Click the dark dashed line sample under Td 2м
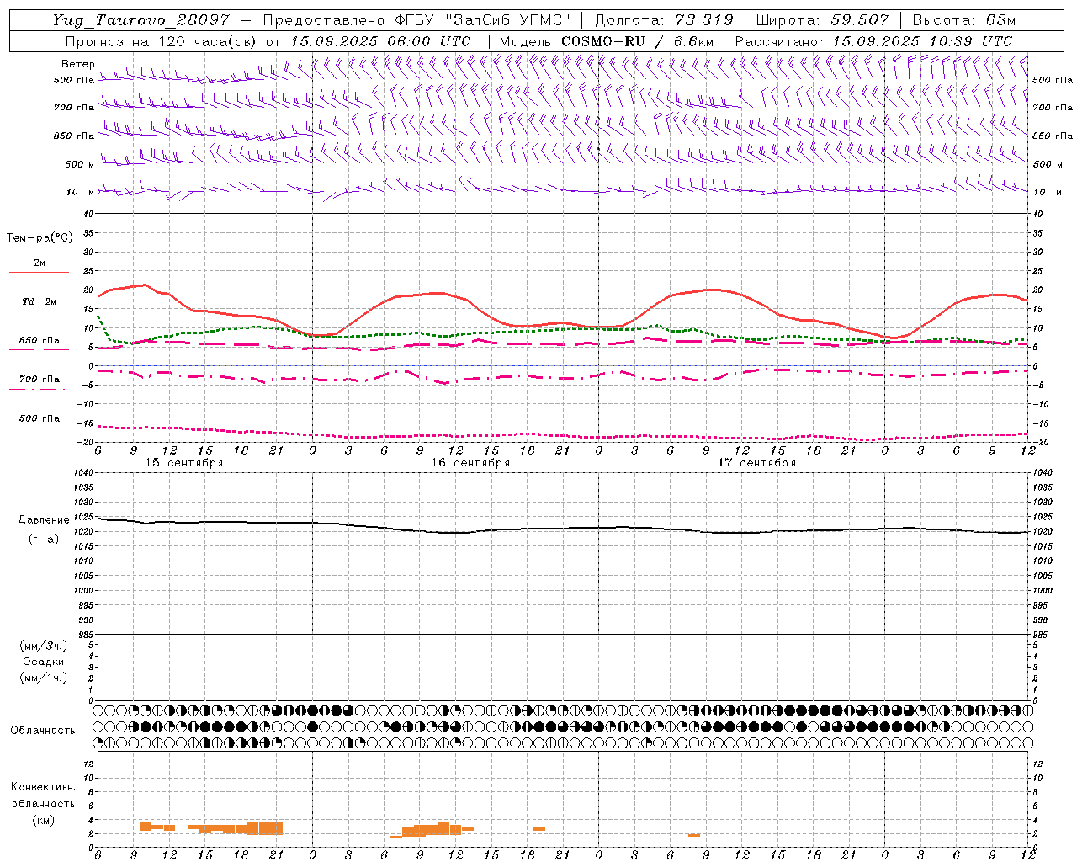 pos(38,311)
